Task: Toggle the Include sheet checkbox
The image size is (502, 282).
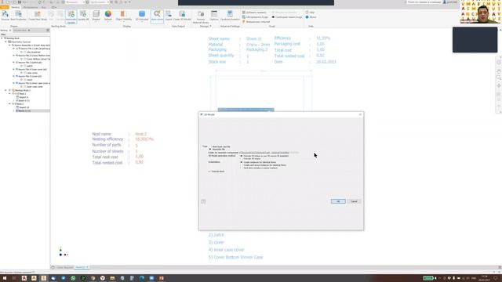Action: [x=209, y=172]
